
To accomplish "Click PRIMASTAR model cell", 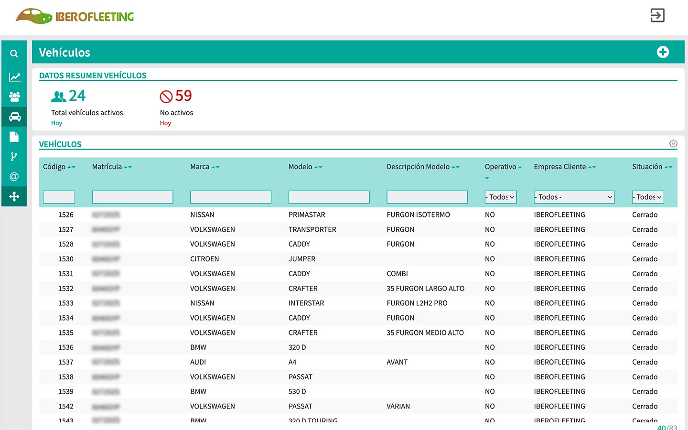I will (307, 215).
